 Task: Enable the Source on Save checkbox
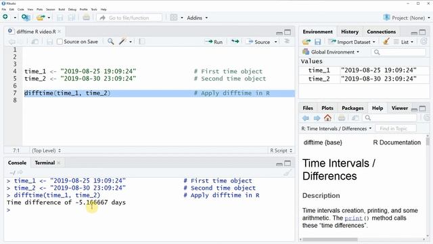pyautogui.click(x=60, y=41)
